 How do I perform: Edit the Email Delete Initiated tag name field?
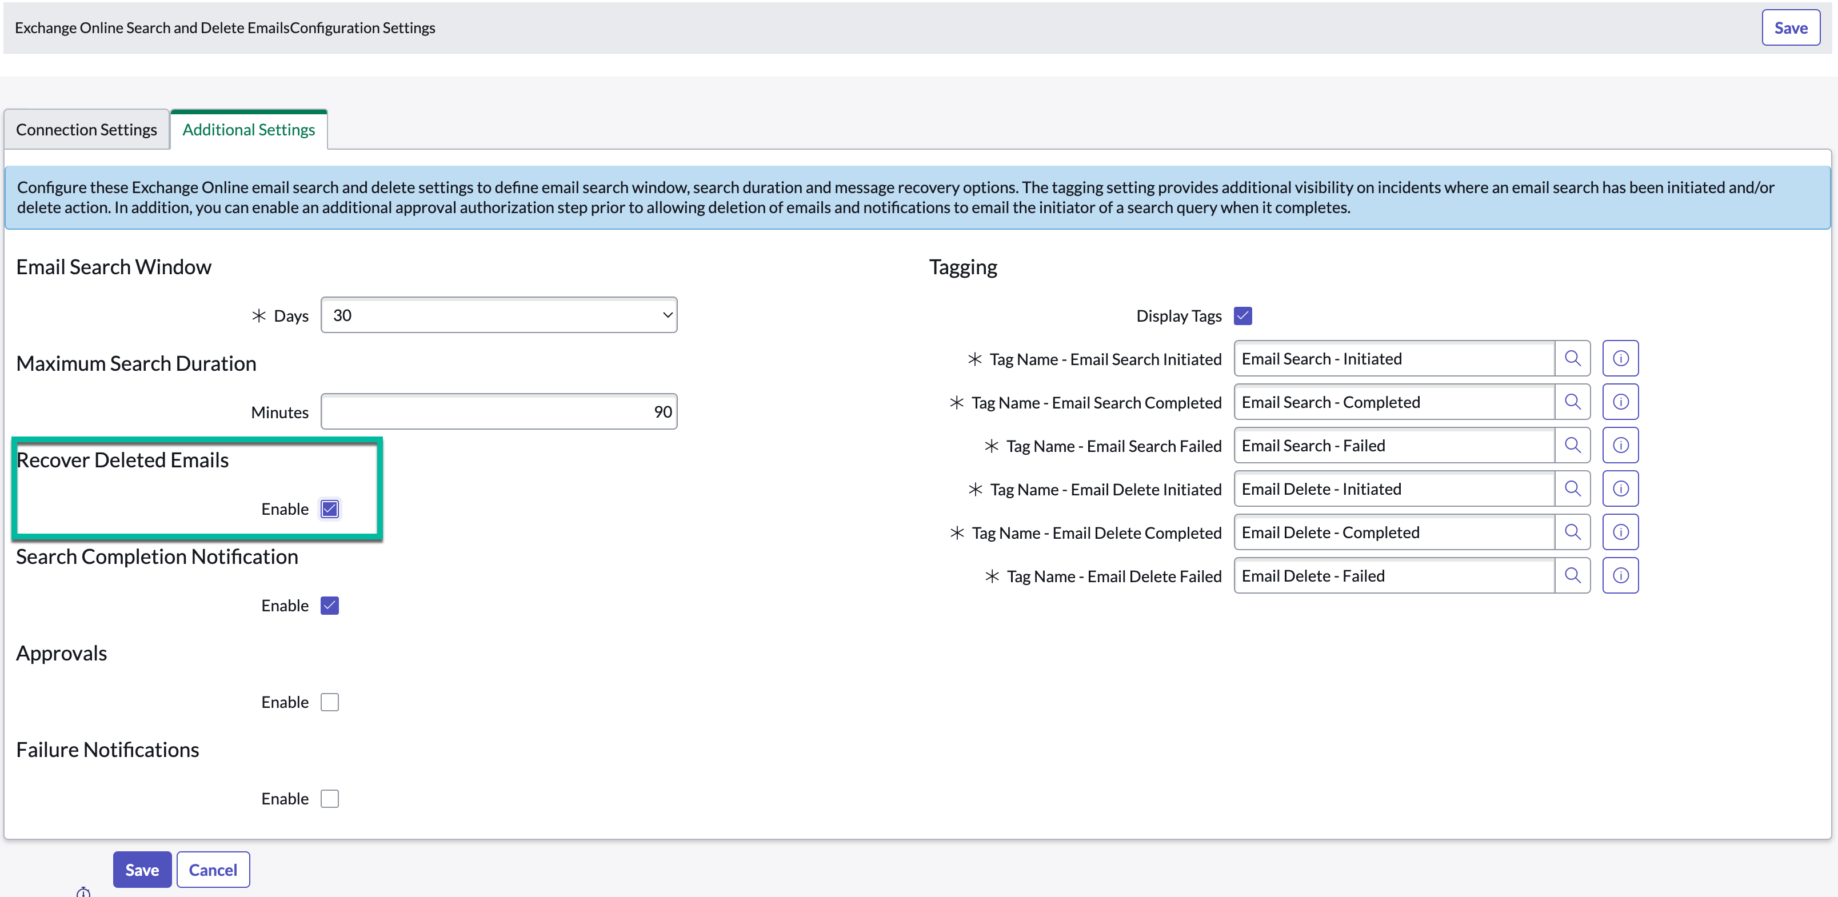point(1394,489)
